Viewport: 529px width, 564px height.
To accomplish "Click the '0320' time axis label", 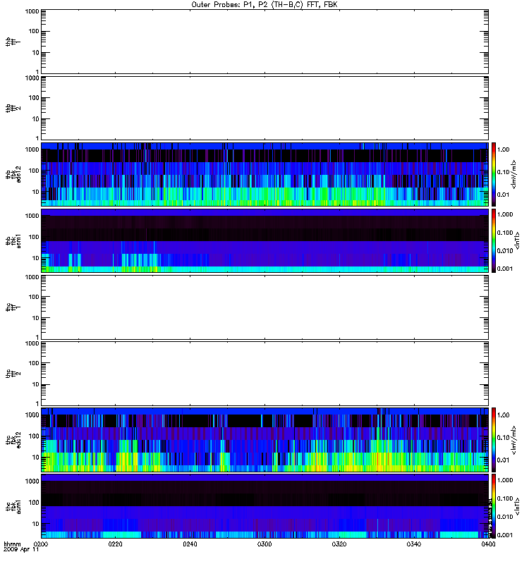I will tap(339, 544).
